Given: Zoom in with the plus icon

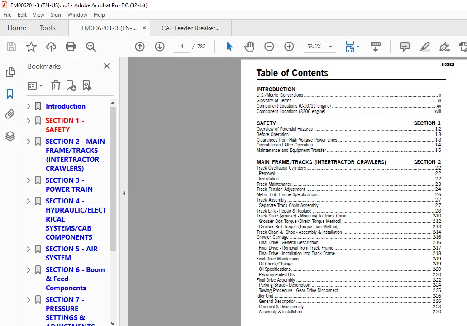Looking at the screenshot, I should coord(289,47).
